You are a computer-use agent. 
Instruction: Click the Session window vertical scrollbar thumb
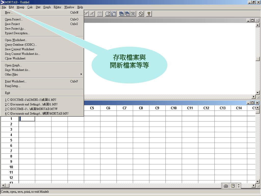click(257, 59)
